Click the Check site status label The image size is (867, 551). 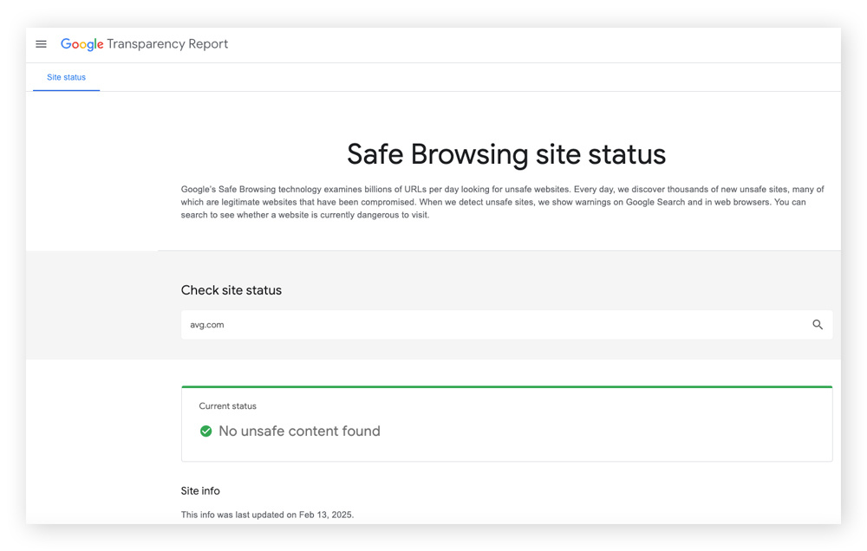coord(230,289)
